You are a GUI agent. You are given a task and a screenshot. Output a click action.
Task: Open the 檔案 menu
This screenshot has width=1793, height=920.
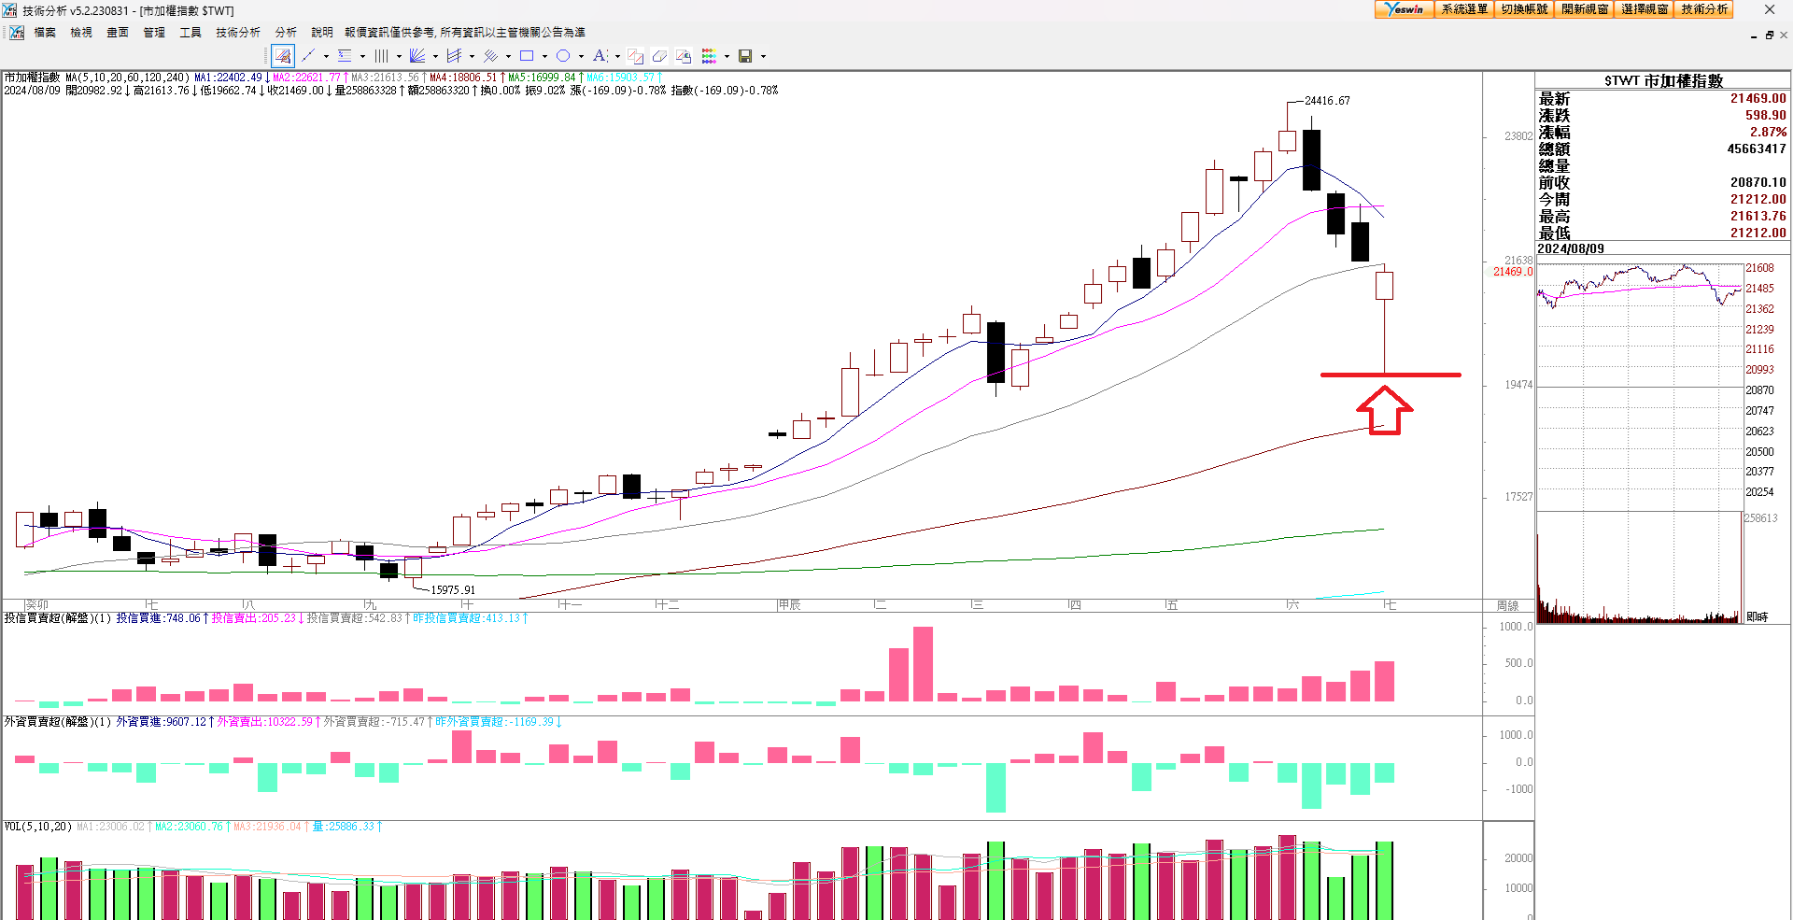coord(45,32)
